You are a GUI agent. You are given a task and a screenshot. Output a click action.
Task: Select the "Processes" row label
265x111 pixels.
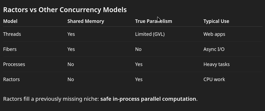[14, 64]
